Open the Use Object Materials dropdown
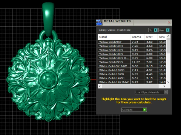Screen dimensions: 181x135 pyautogui.click(x=151, y=92)
